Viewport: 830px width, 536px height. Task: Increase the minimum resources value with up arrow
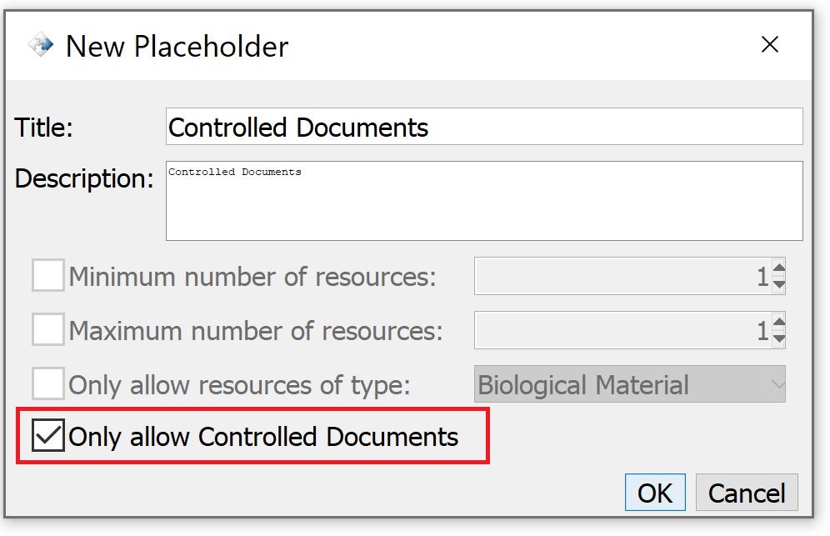coord(778,269)
